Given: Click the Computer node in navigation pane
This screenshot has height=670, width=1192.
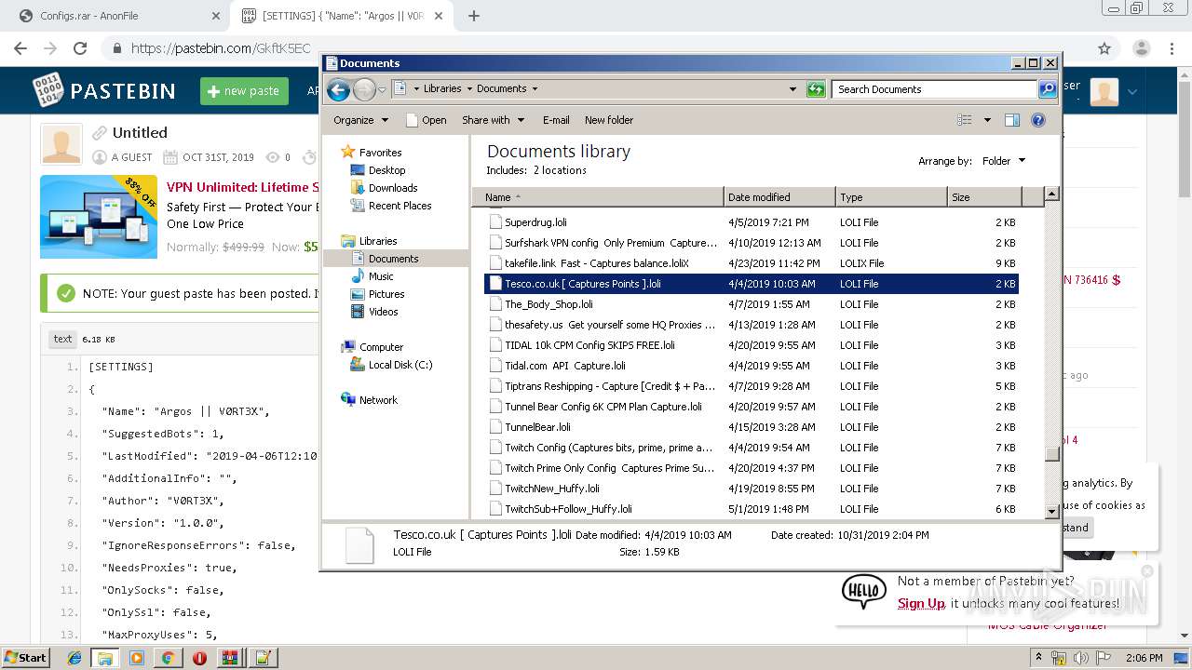Looking at the screenshot, I should coord(381,347).
